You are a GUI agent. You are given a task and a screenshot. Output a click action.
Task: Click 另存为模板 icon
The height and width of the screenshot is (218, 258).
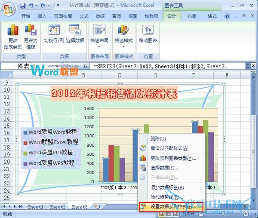tap(31, 30)
